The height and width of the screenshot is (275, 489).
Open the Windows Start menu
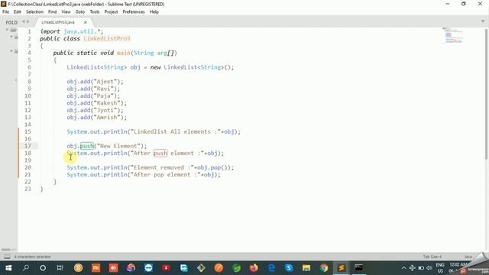tap(8, 268)
